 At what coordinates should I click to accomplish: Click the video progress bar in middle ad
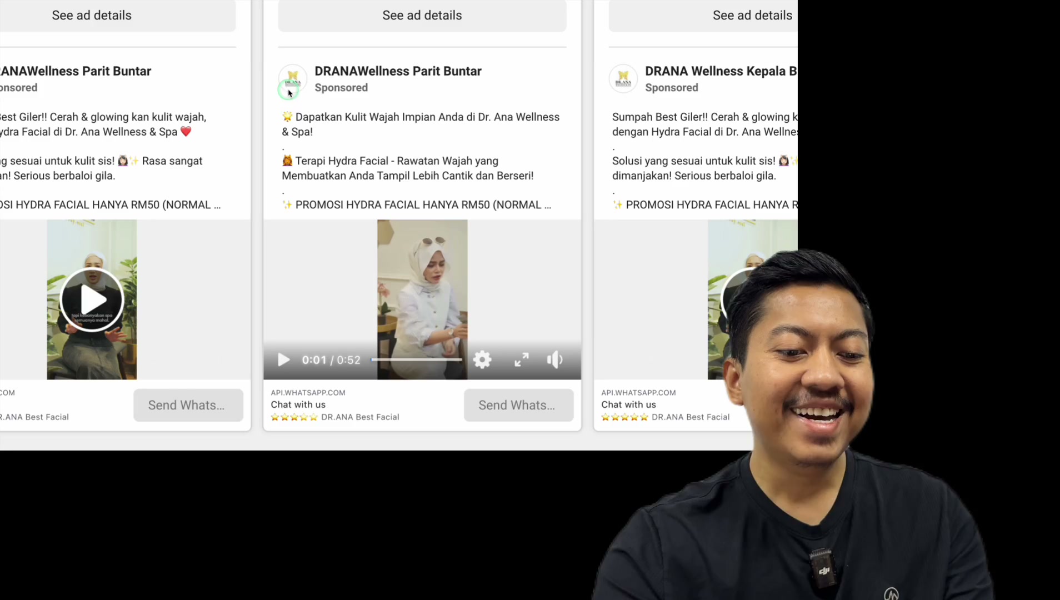[x=417, y=360]
